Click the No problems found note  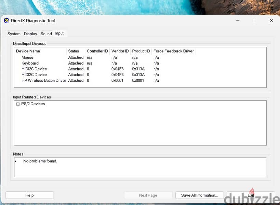(40, 161)
